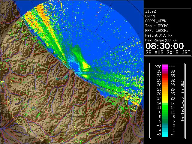Click the '>38' legend value
Image resolution: width=192 pixels, height=144 pixels.
click(x=158, y=67)
